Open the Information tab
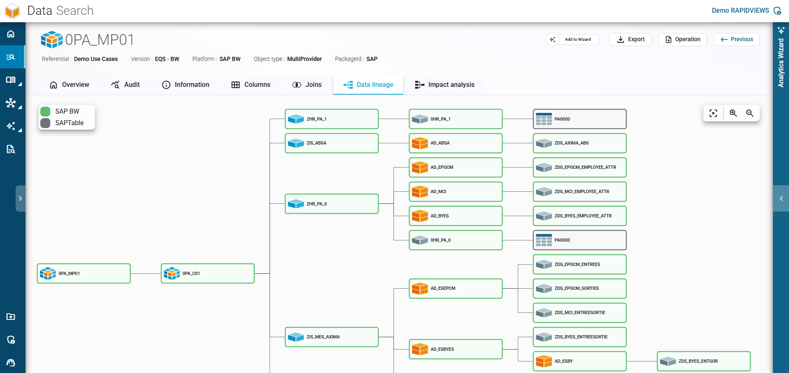789x373 pixels. tap(186, 85)
